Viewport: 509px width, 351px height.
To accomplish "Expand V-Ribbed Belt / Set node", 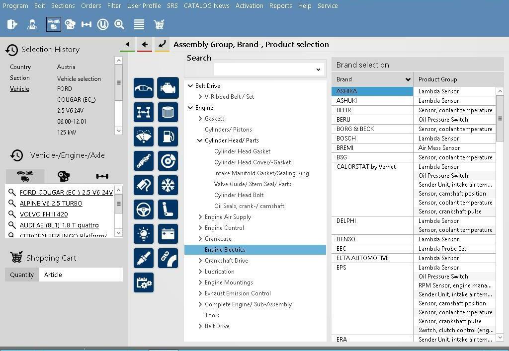I will tap(200, 97).
